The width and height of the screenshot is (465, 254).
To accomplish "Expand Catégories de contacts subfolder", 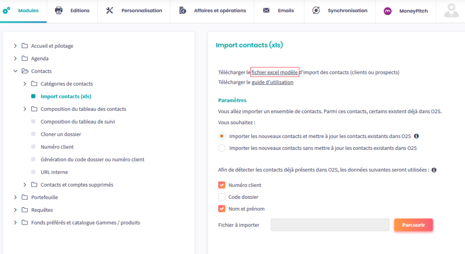I will click(25, 84).
